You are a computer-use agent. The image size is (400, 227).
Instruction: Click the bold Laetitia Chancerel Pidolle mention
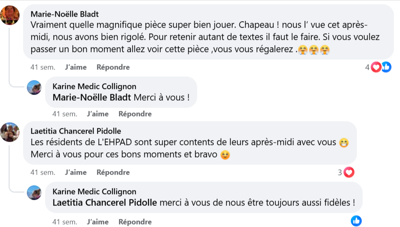pyautogui.click(x=105, y=203)
